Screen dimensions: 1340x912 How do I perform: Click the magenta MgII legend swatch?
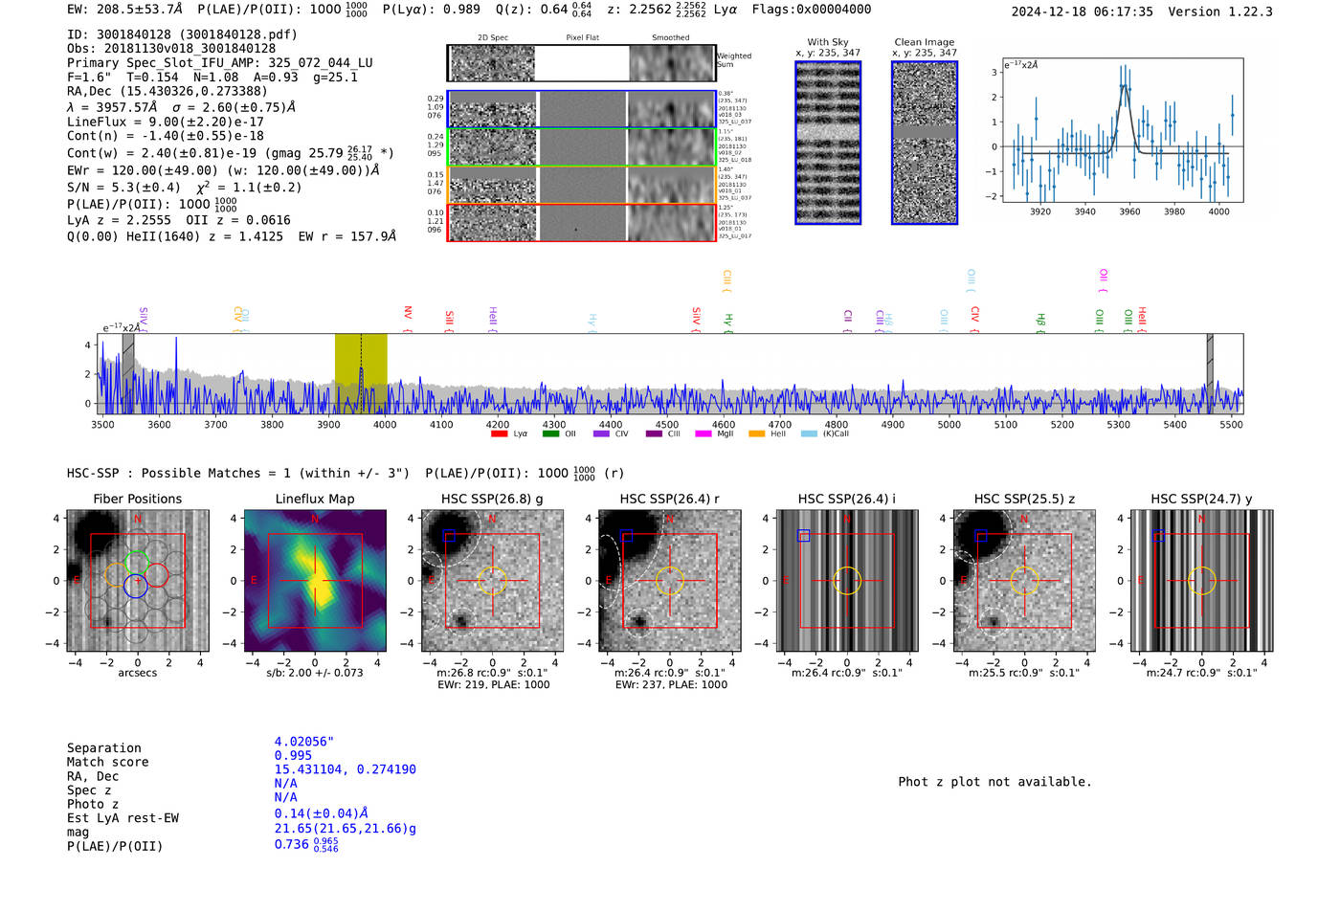pyautogui.click(x=703, y=434)
